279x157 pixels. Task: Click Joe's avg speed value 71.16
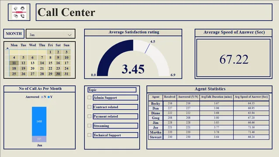tap(251, 127)
